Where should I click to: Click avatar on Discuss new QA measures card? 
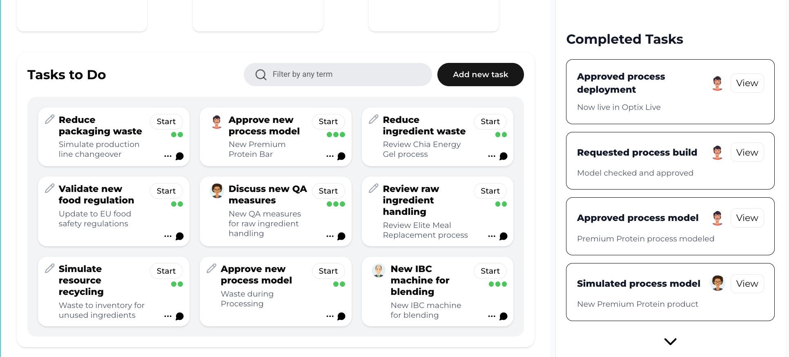pyautogui.click(x=217, y=190)
